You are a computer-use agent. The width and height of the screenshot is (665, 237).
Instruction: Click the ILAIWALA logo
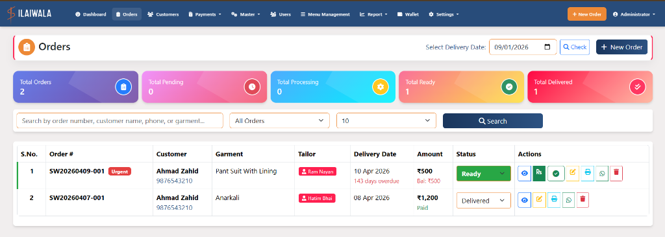pyautogui.click(x=29, y=14)
